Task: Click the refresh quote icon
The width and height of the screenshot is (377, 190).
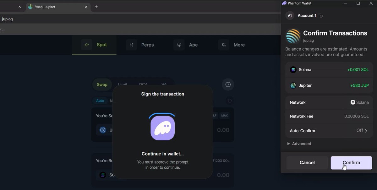Action: (230, 100)
